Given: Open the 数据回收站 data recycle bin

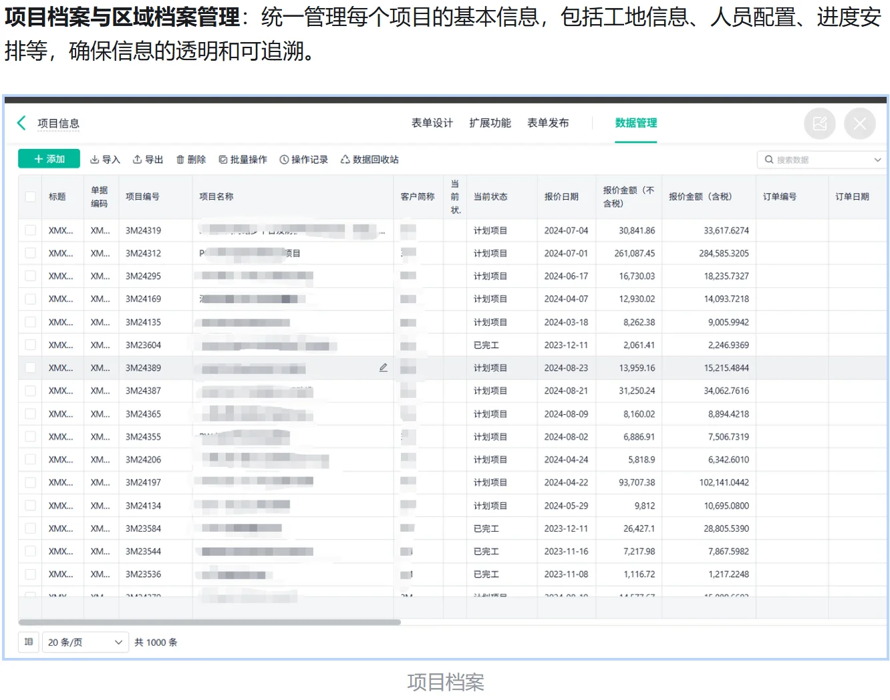Looking at the screenshot, I should click(x=368, y=159).
